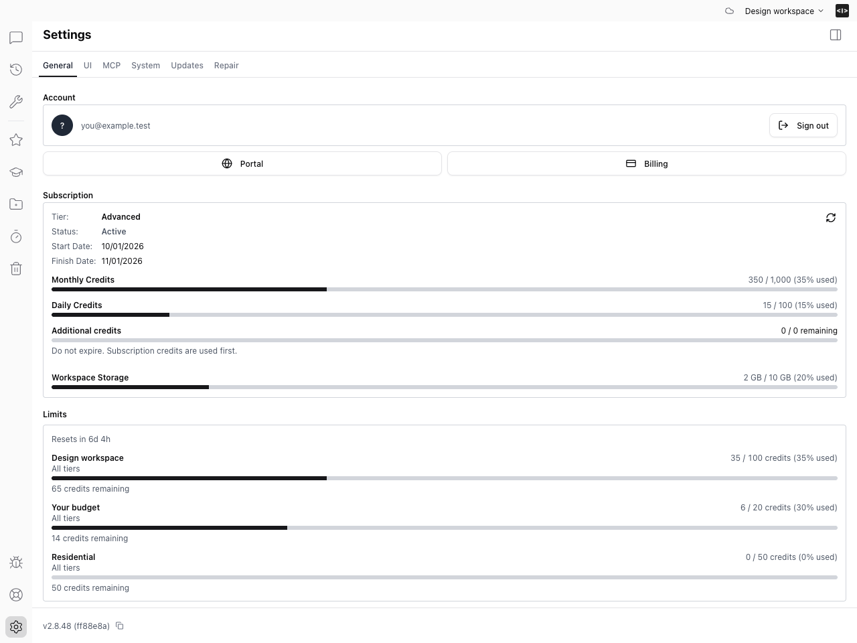Image resolution: width=857 pixels, height=643 pixels.
Task: Toggle the side panel layout icon
Action: tap(836, 35)
